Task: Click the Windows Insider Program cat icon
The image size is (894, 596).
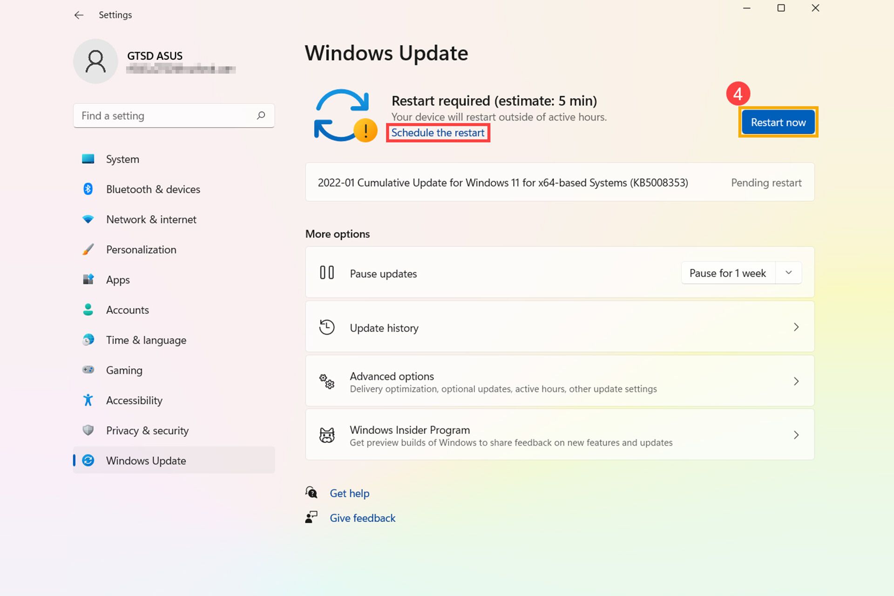Action: coord(327,434)
